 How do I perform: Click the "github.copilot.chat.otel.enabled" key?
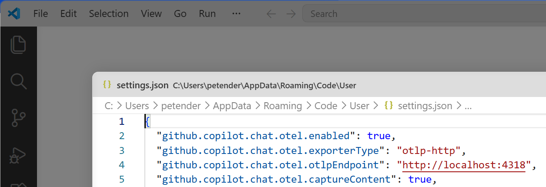click(257, 136)
